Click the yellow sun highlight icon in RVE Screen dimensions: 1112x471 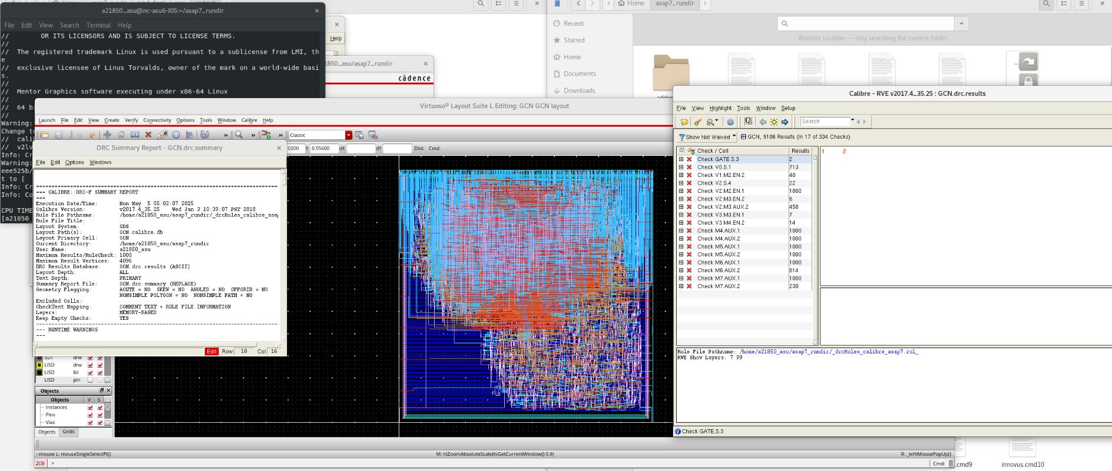774,122
